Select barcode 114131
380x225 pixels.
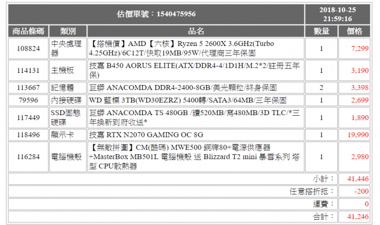pyautogui.click(x=28, y=71)
